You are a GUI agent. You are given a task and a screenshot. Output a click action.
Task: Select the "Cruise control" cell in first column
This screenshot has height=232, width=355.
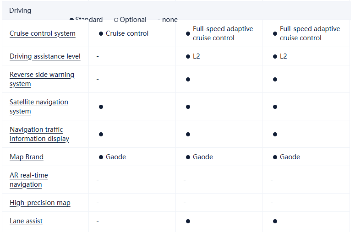pos(127,33)
